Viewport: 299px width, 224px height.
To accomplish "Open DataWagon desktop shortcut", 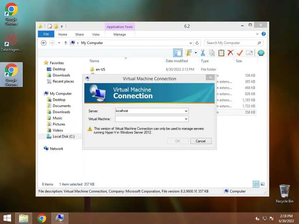I will click(11, 43).
